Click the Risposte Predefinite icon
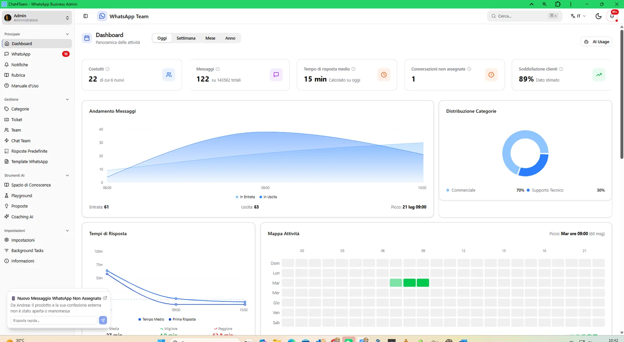Image resolution: width=624 pixels, height=342 pixels. coord(7,151)
